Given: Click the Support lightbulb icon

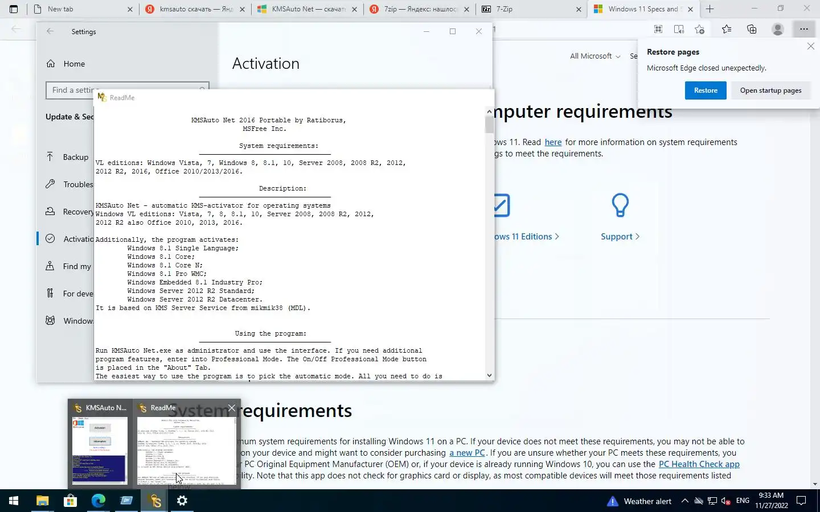Looking at the screenshot, I should point(620,205).
